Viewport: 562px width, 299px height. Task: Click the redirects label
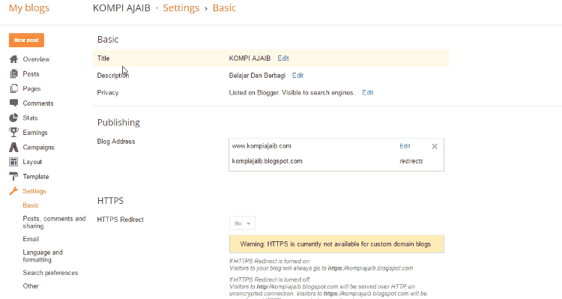[411, 161]
